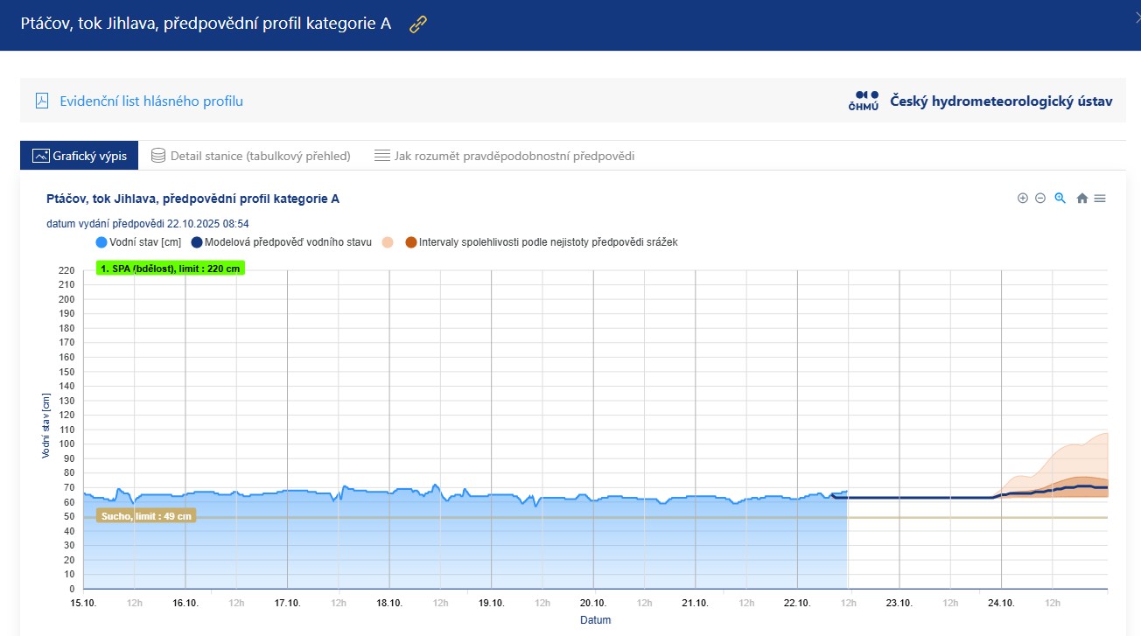1141x636 pixels.
Task: Click the Sucho, limit : 49 cm label
Action: (x=146, y=516)
